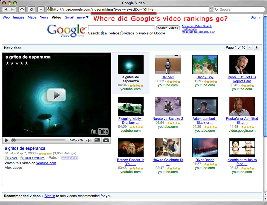Image resolution: width=267 pixels, height=205 pixels.
Task: Click 'Moderate SafeSearch is on' link
Action: 198,32
